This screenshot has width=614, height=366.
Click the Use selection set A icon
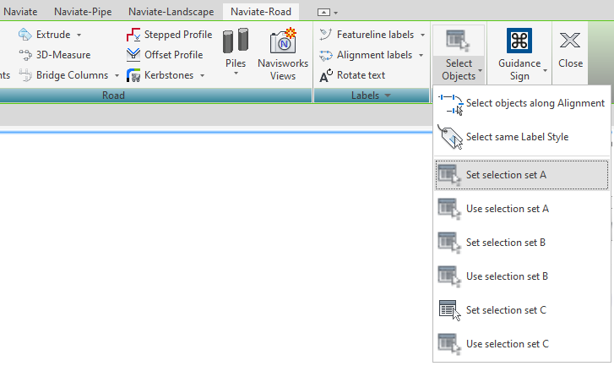tap(449, 209)
